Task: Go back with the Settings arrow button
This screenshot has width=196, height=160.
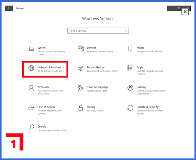Action: 9,8
